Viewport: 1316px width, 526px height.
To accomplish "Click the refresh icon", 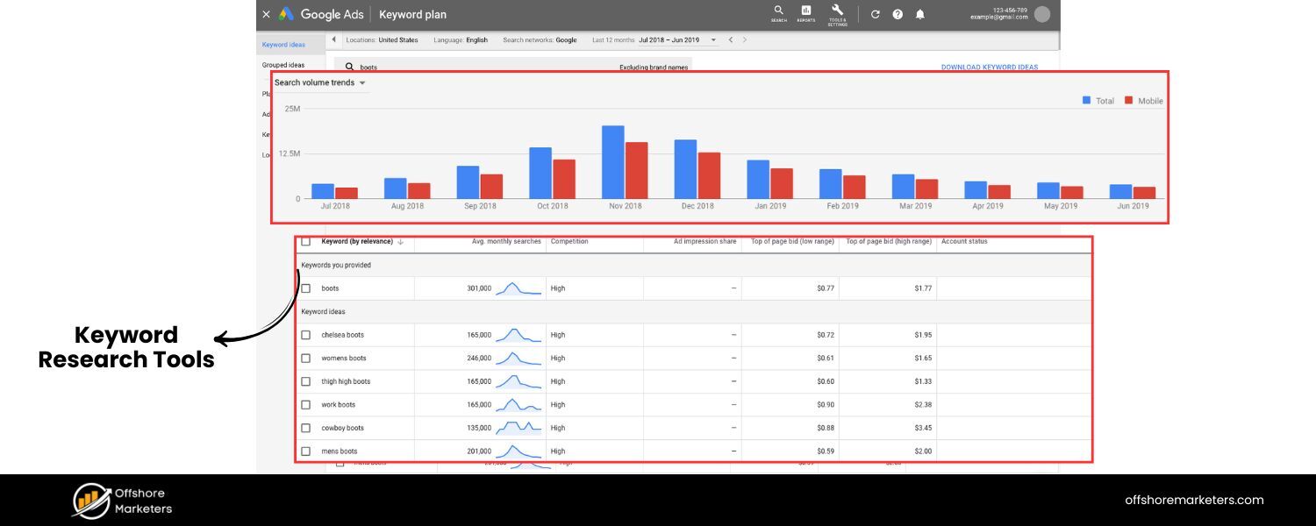I will tap(875, 14).
